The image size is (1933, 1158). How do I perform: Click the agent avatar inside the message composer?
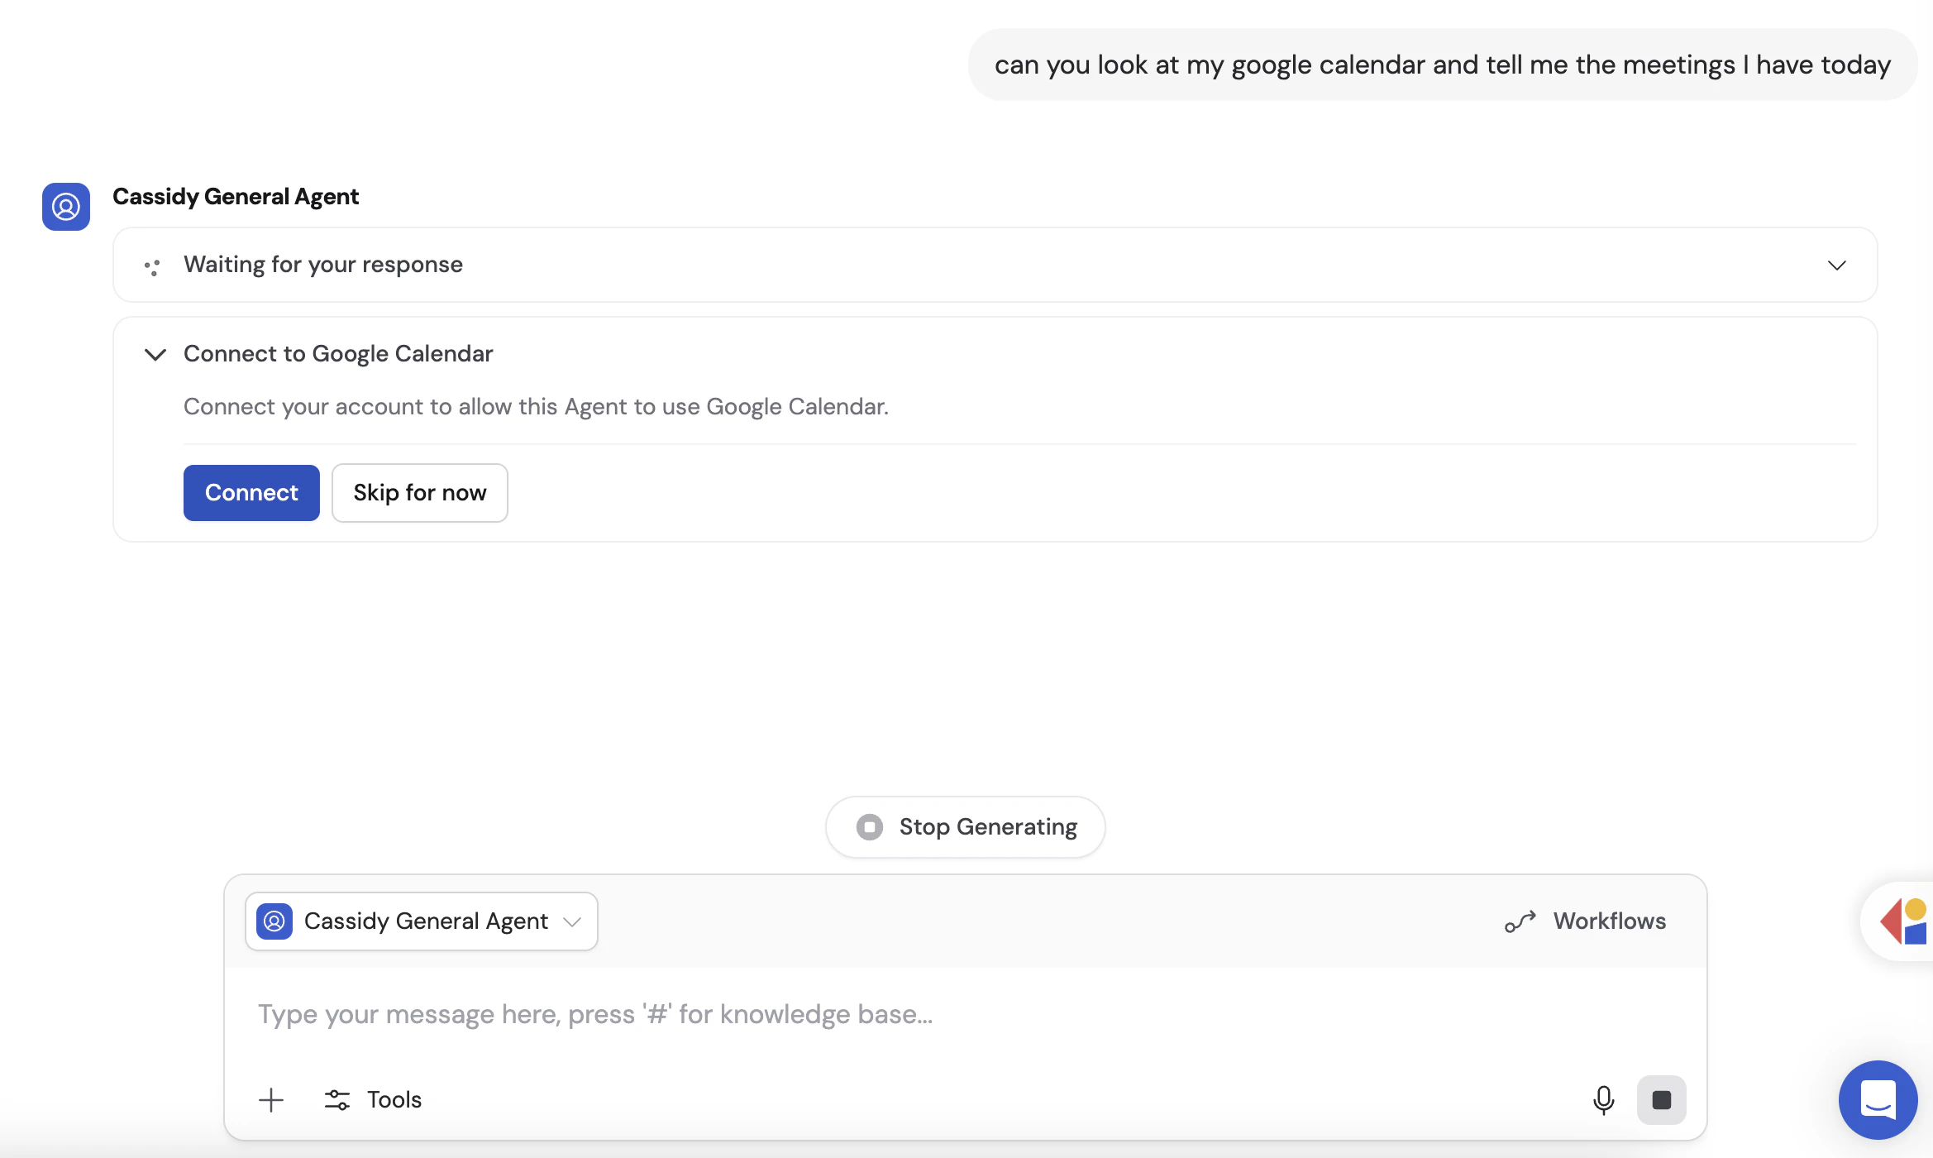(274, 921)
